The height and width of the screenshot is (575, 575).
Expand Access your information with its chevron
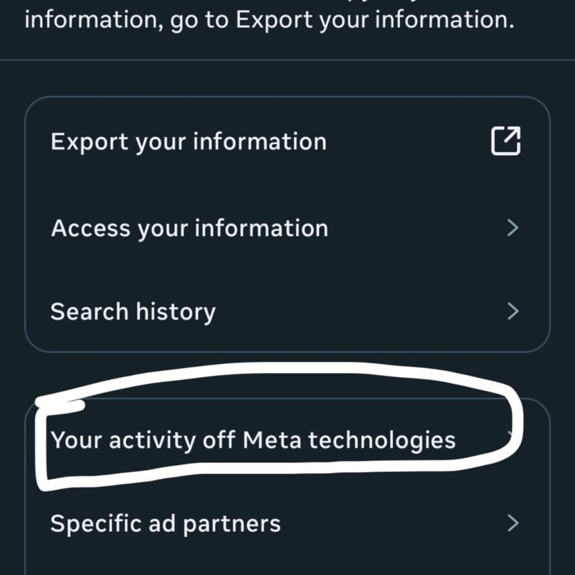pyautogui.click(x=513, y=228)
